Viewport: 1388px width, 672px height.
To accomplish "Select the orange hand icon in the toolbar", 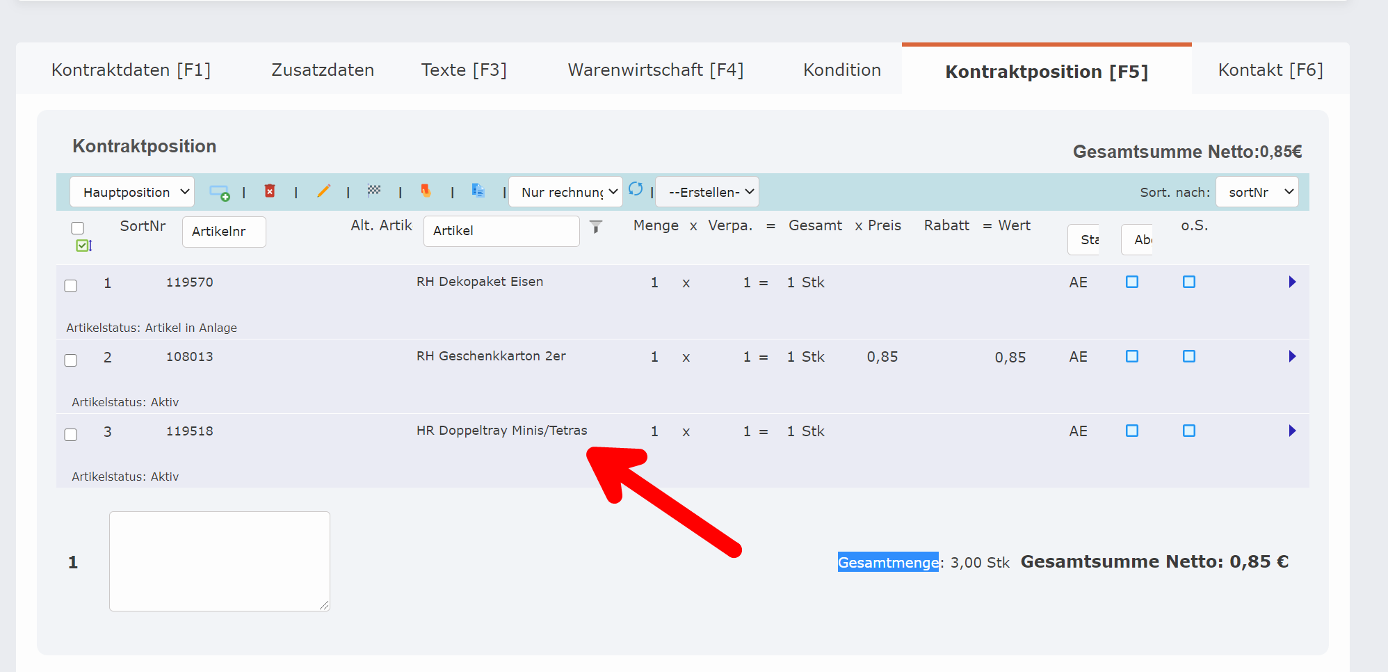I will click(x=426, y=191).
